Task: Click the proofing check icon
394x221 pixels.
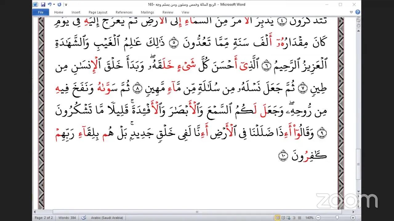Action: pyautogui.click(x=83, y=218)
